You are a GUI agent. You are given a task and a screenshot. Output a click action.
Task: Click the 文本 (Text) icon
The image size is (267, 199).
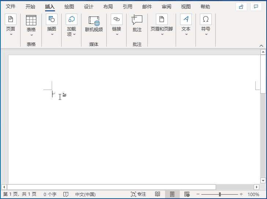(186, 19)
